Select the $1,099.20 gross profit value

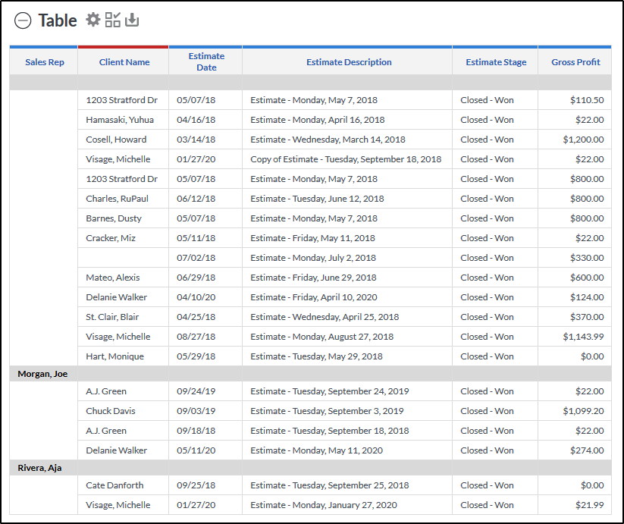pos(583,411)
